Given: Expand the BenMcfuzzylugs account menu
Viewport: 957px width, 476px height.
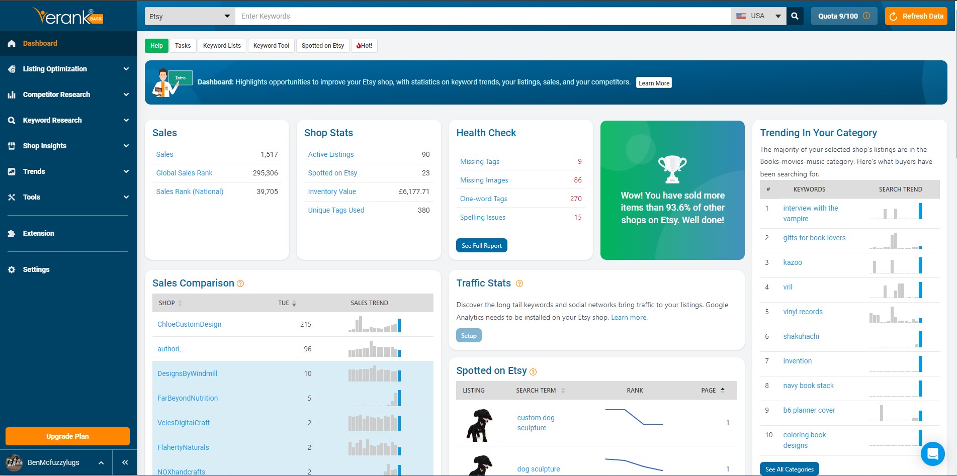Looking at the screenshot, I should (x=101, y=463).
